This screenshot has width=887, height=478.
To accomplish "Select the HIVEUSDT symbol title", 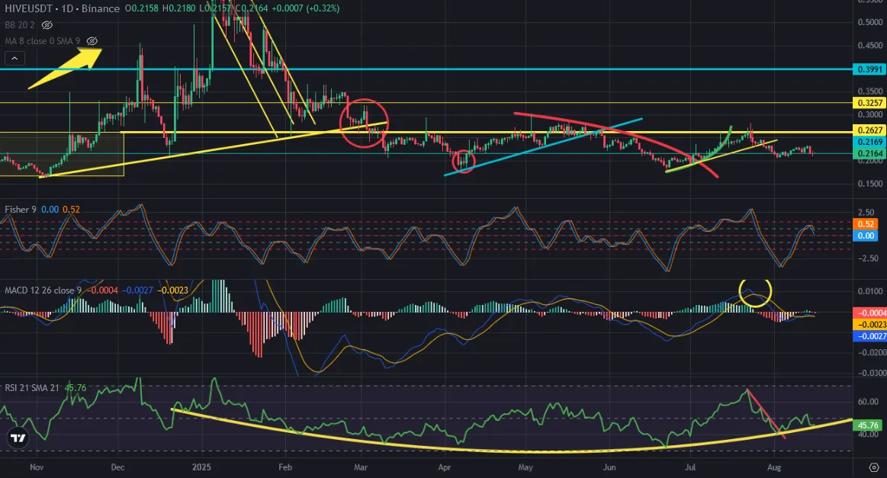I will 27,8.
